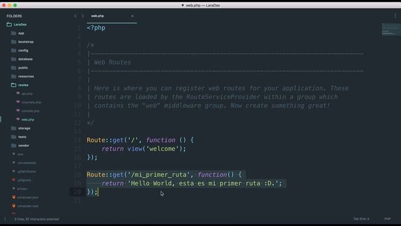Click the return view('welcome') line
The image size is (401, 226).
click(143, 149)
